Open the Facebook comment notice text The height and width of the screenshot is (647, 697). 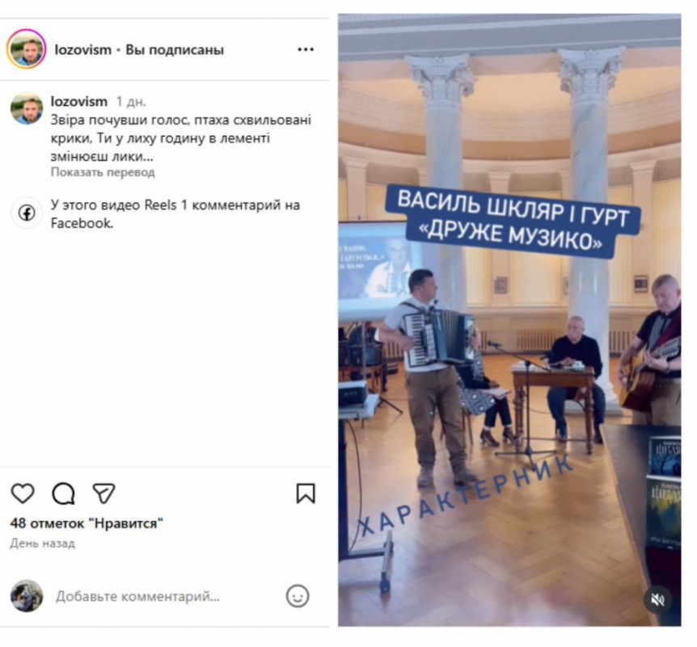[175, 215]
